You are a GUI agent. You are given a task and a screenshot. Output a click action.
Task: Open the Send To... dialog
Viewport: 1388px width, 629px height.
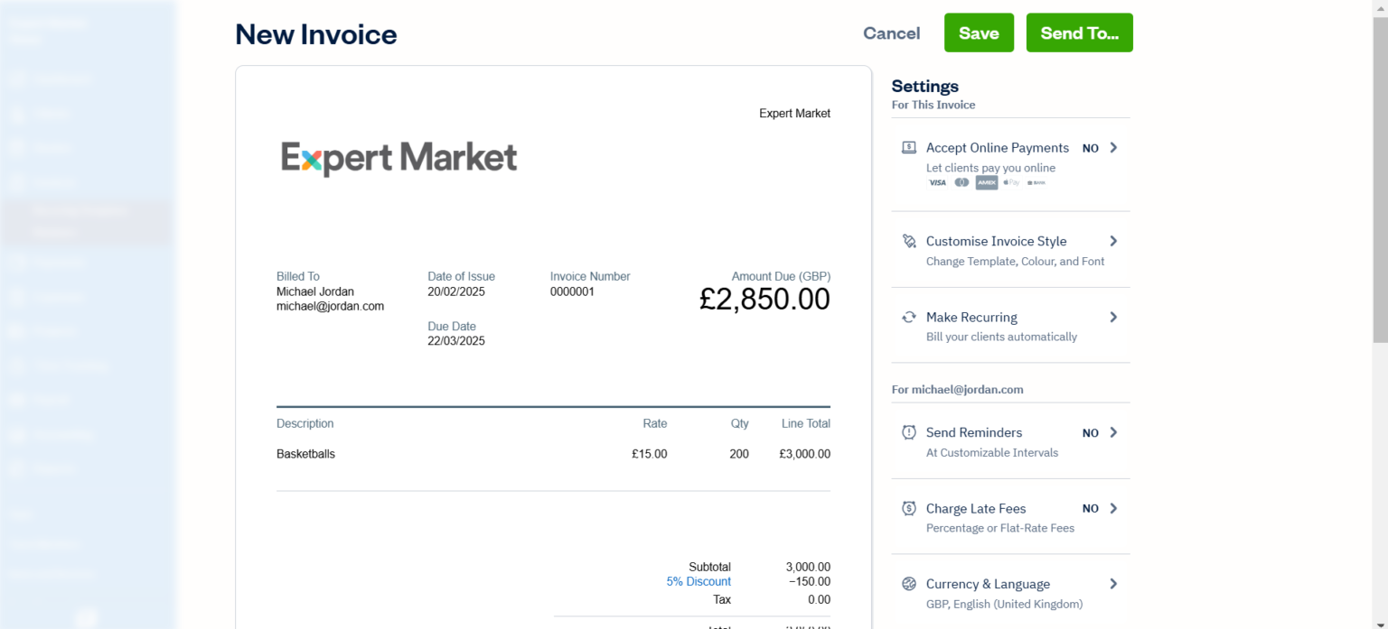click(1079, 32)
